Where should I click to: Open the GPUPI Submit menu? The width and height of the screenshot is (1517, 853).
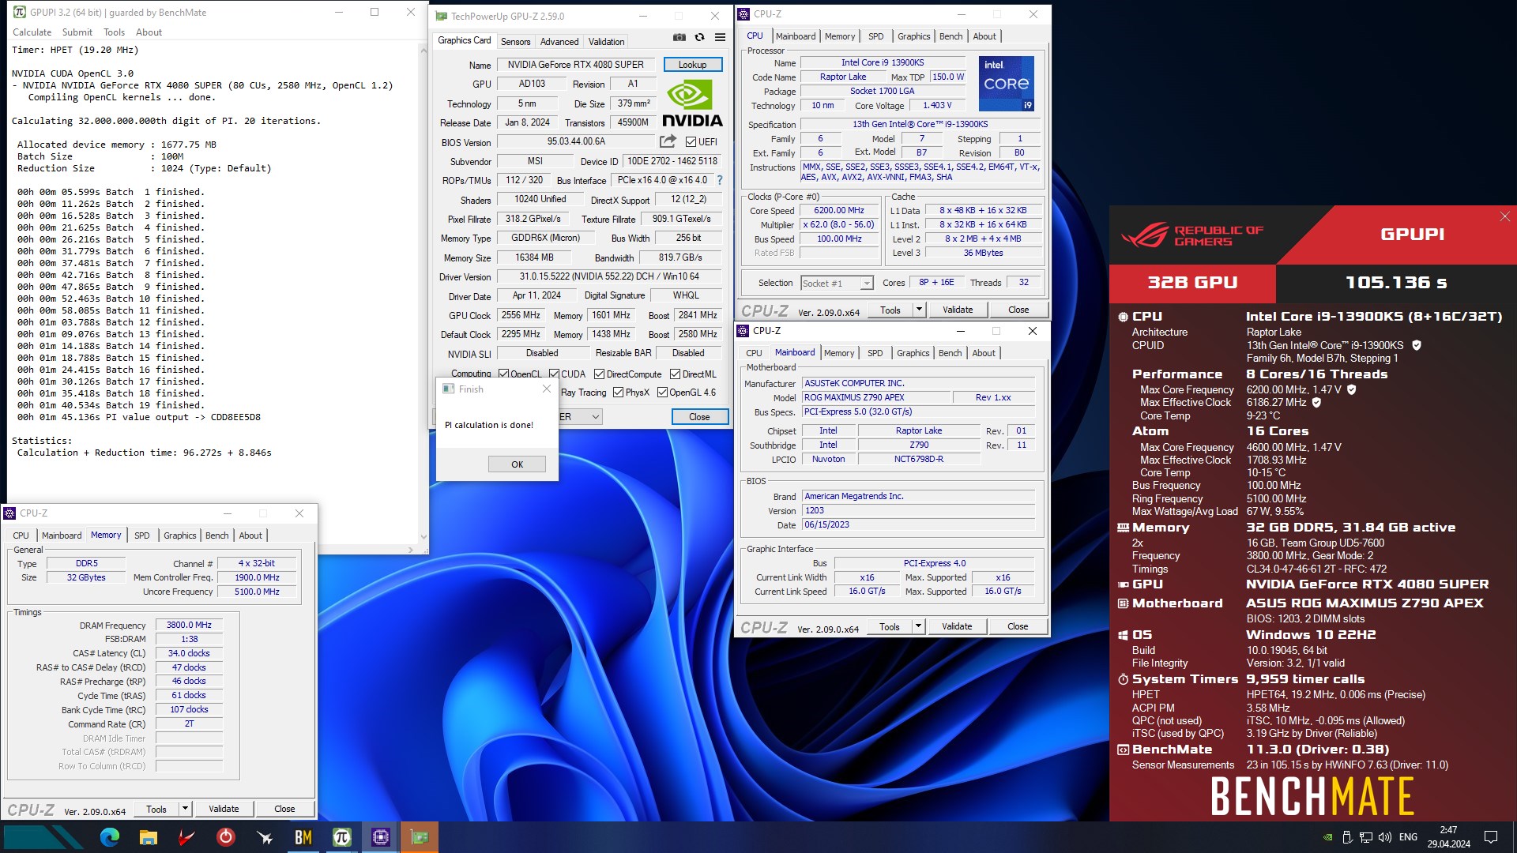coord(77,32)
